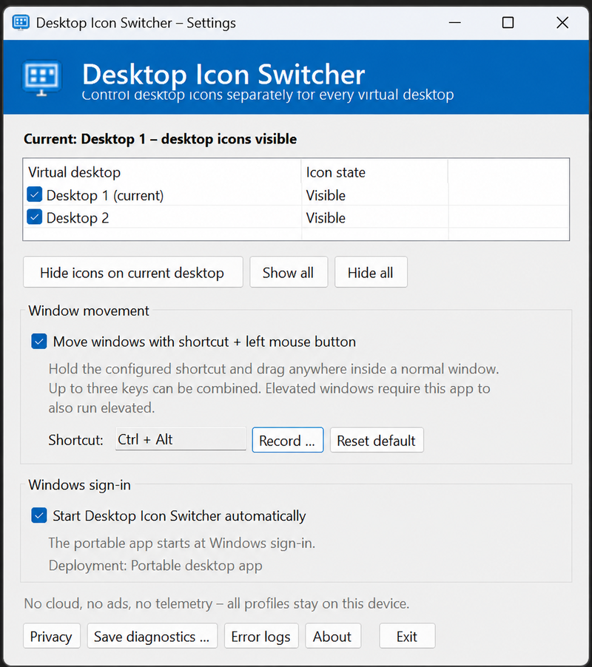Click the Record ... shortcut button
592x667 pixels.
click(x=288, y=440)
